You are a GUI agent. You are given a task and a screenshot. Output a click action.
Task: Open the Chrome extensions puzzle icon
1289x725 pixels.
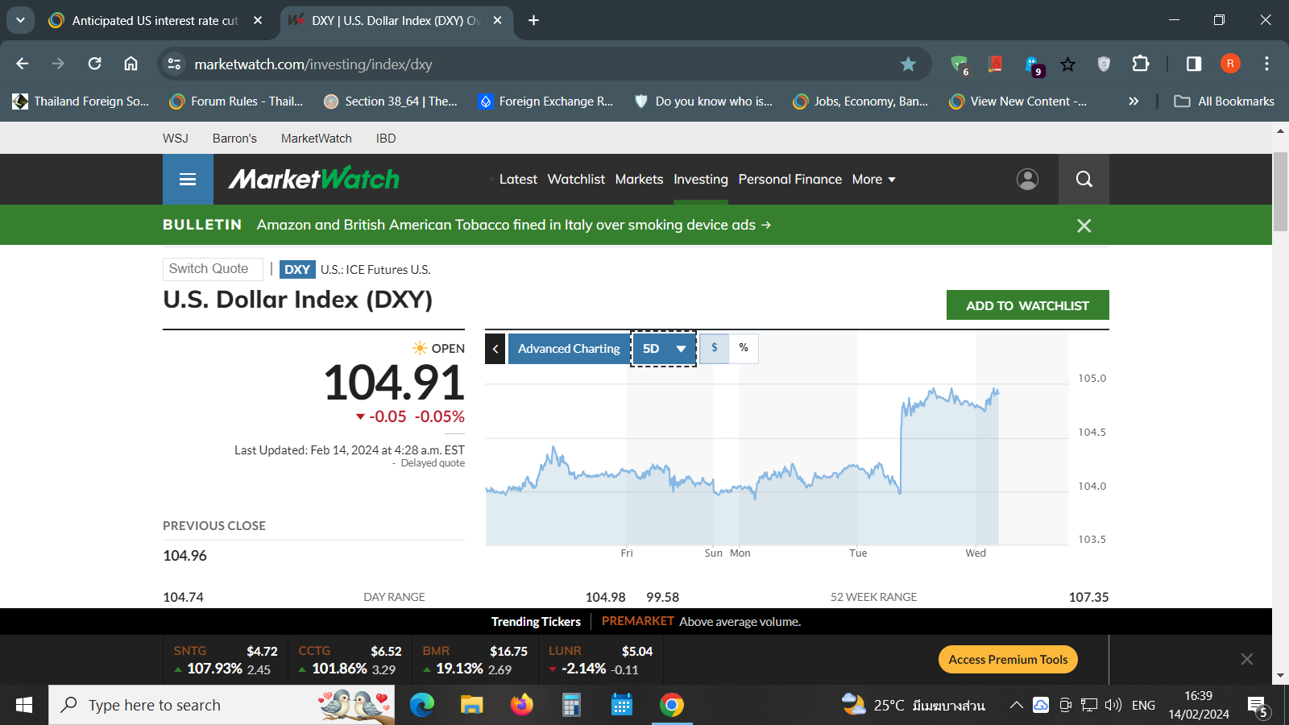(1141, 64)
